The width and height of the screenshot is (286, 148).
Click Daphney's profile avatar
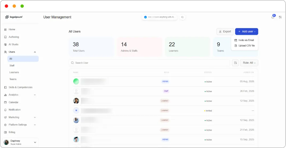coord(6,142)
